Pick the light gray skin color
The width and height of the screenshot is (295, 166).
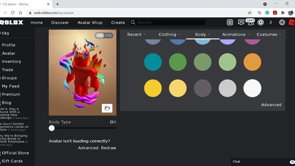click(x=227, y=88)
